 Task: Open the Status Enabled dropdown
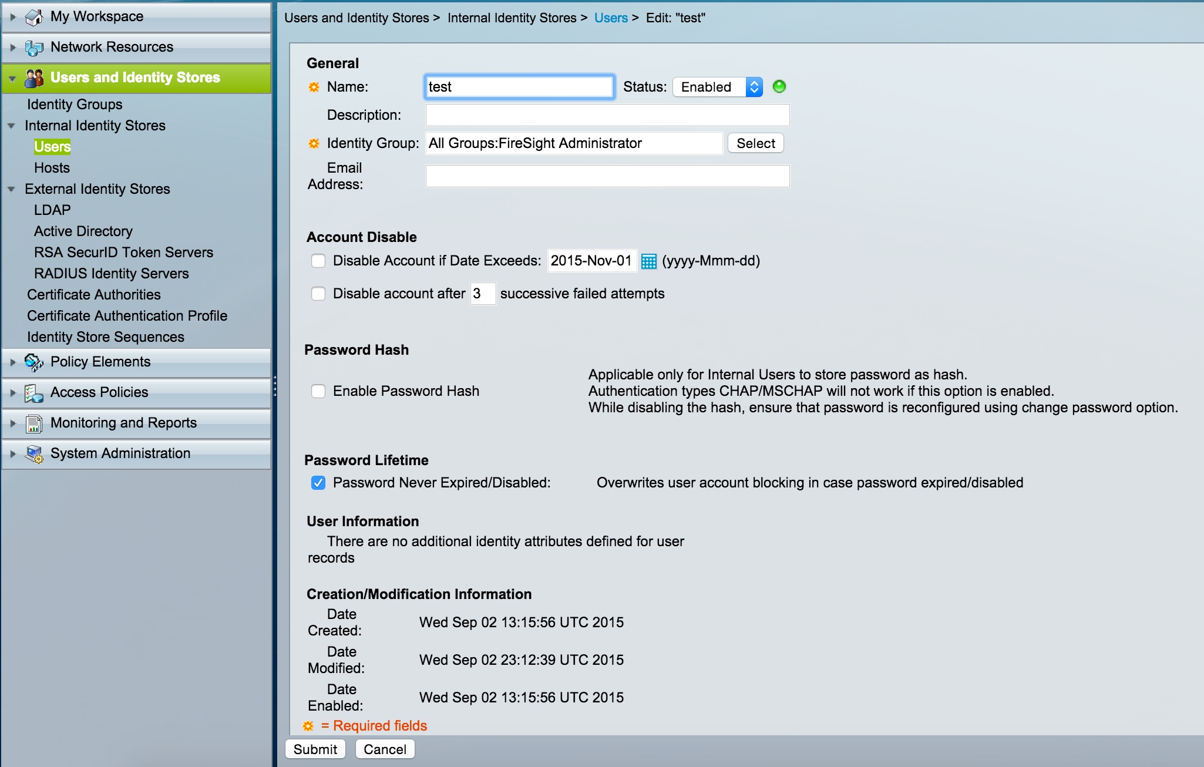(x=718, y=87)
